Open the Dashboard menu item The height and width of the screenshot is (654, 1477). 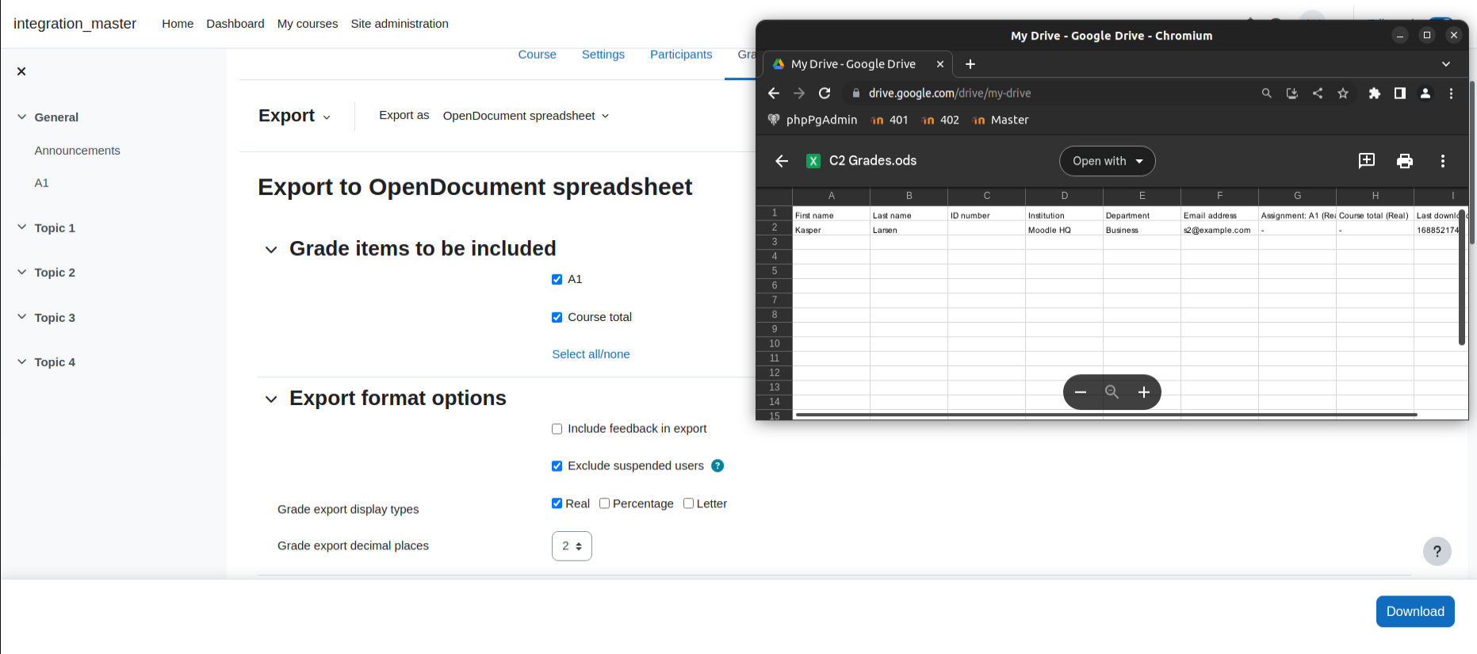(x=235, y=24)
